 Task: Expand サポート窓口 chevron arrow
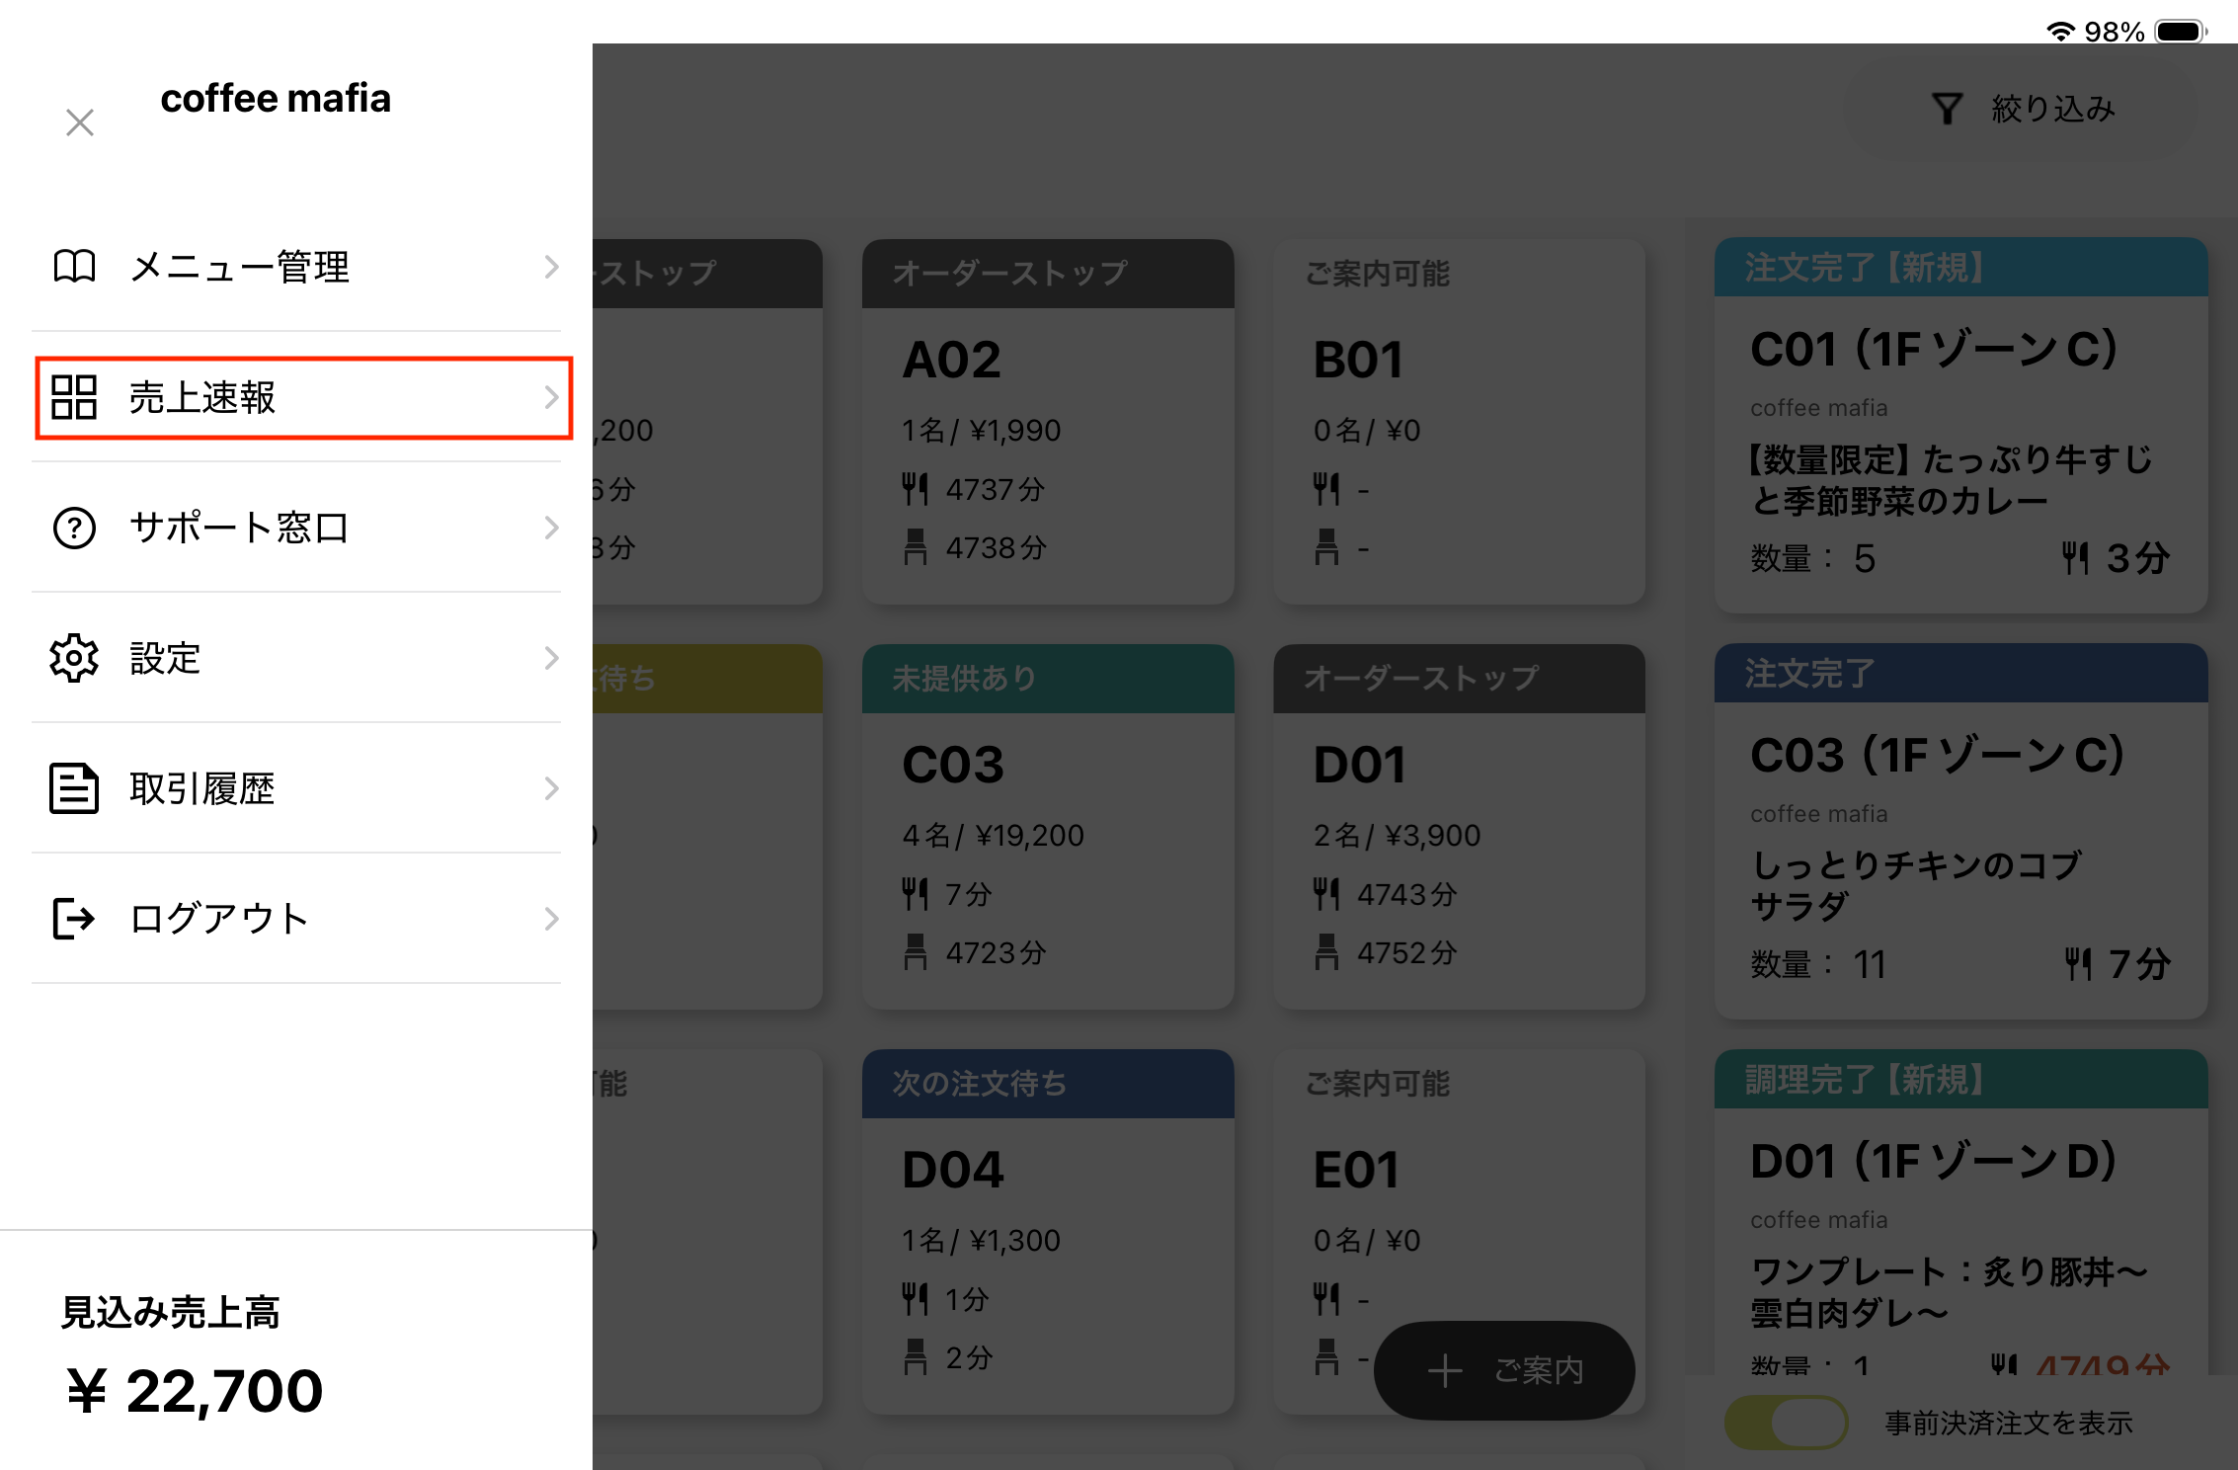pos(551,528)
